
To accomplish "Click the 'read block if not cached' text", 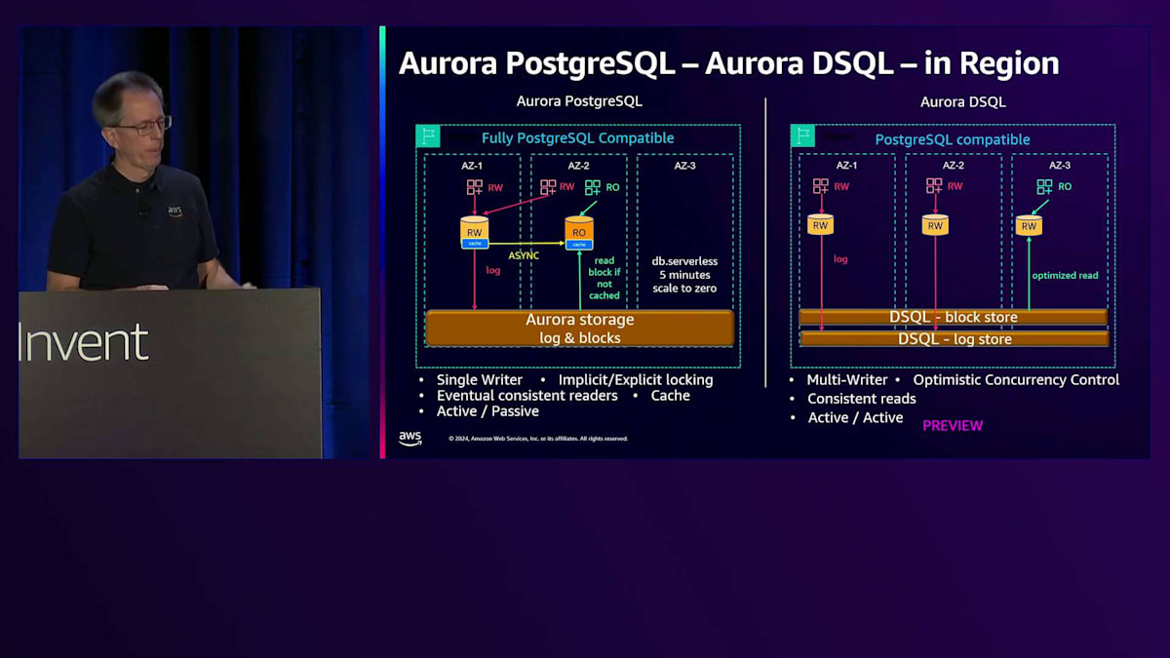I will coord(604,278).
